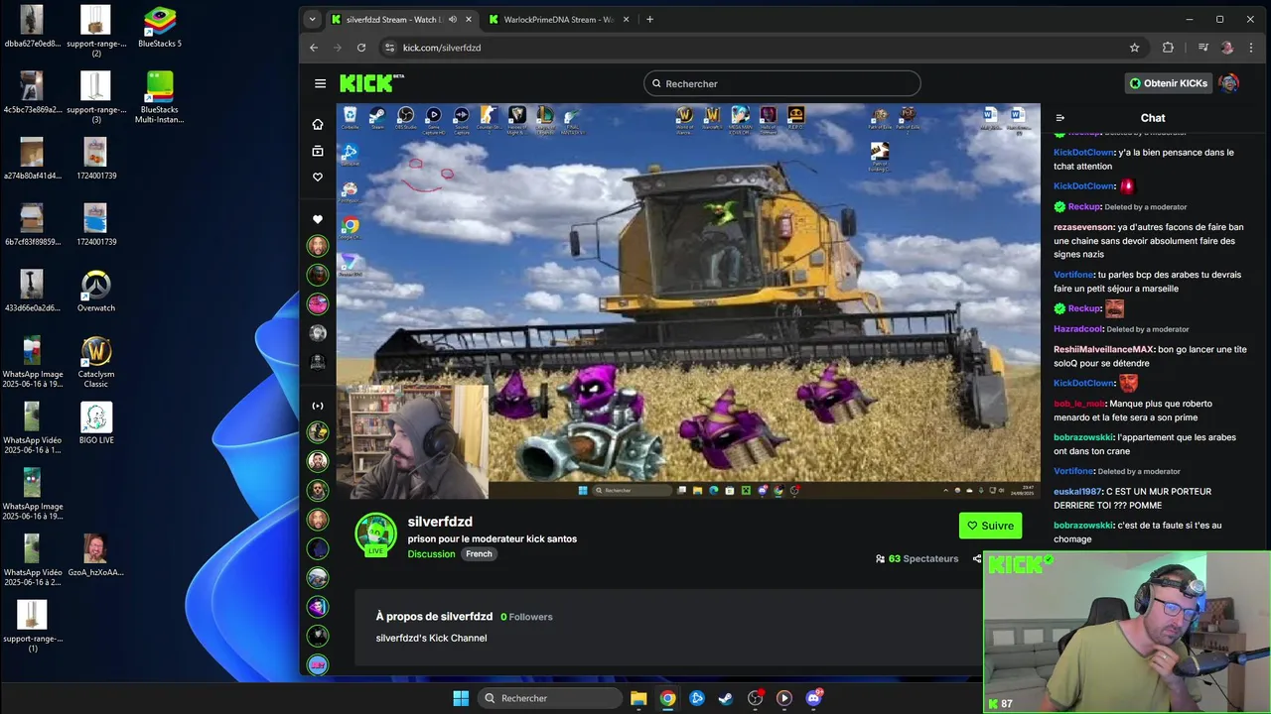
Task: Switch to the WarlockPrimeDNA Stream tab
Action: coord(559,19)
